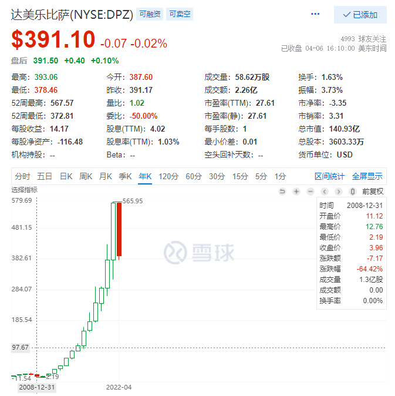Click the candlestick style icon
This screenshot has height=396, width=395.
(x=353, y=192)
